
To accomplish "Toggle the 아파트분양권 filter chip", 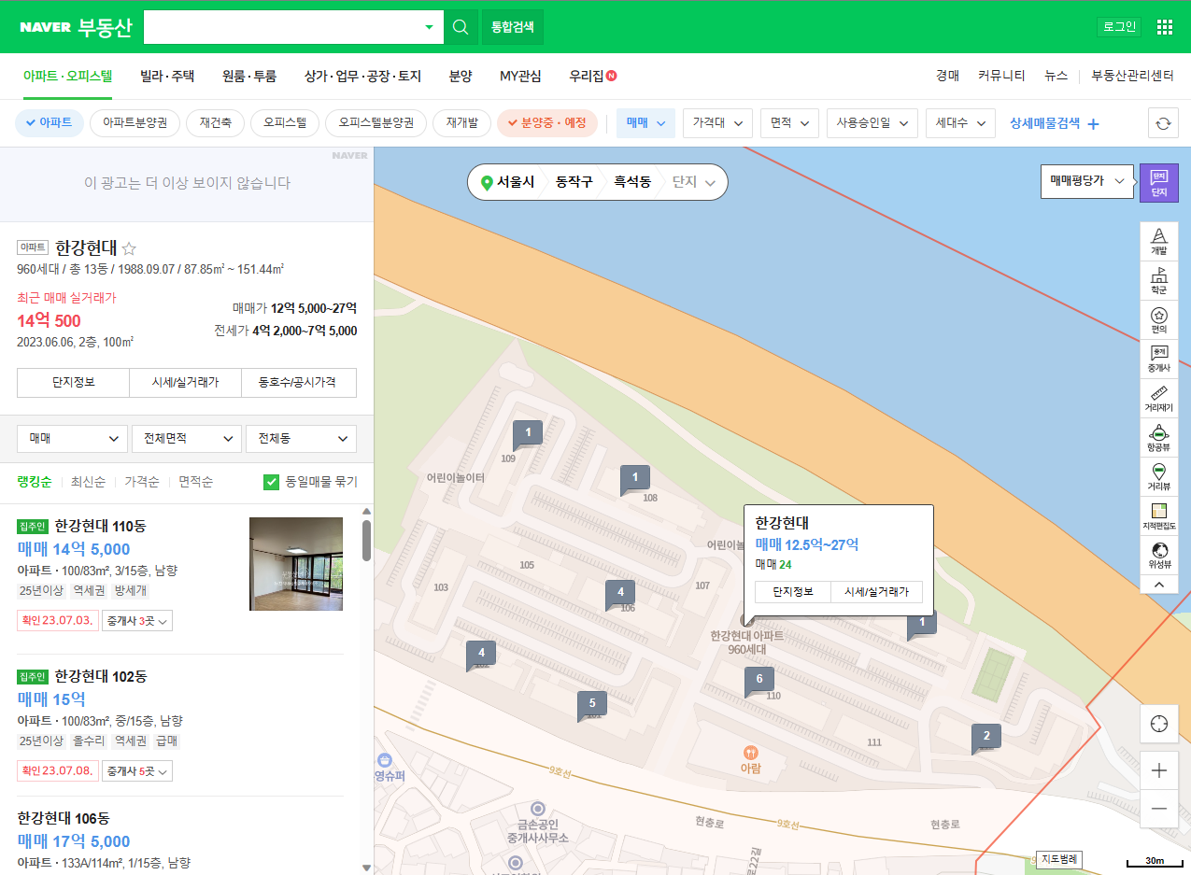I will (135, 122).
